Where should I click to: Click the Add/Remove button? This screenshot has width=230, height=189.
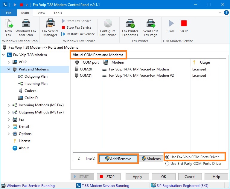[x=118, y=159]
